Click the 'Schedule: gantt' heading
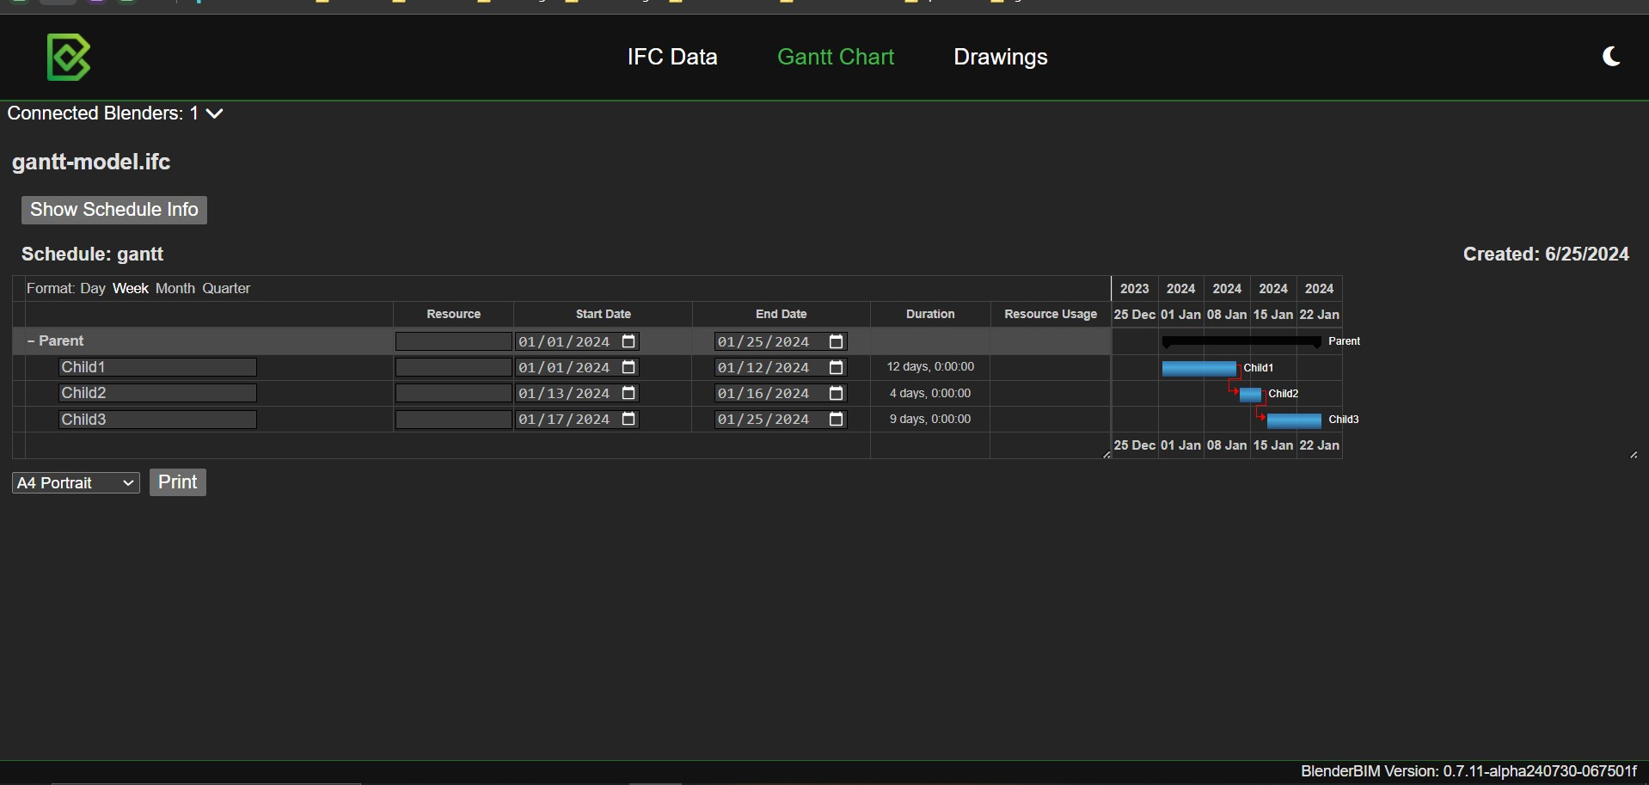Image resolution: width=1649 pixels, height=785 pixels. [x=92, y=255]
